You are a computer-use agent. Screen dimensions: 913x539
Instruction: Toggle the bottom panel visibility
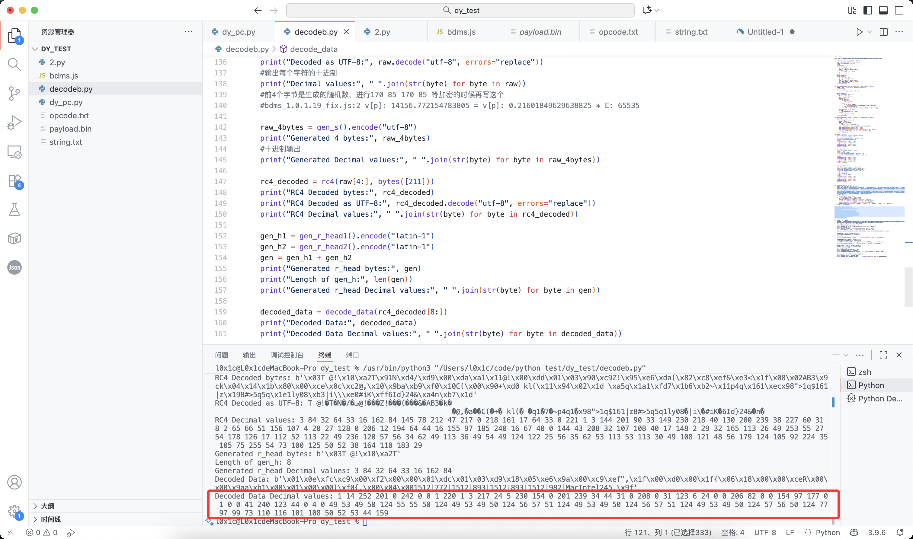click(883, 10)
